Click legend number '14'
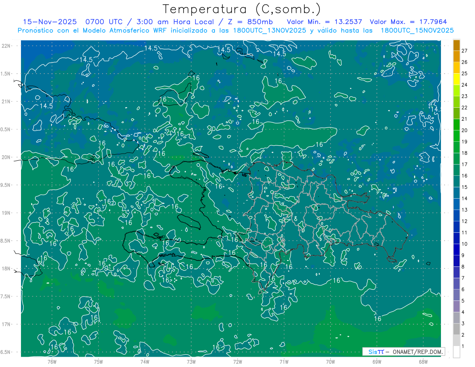 465,198
